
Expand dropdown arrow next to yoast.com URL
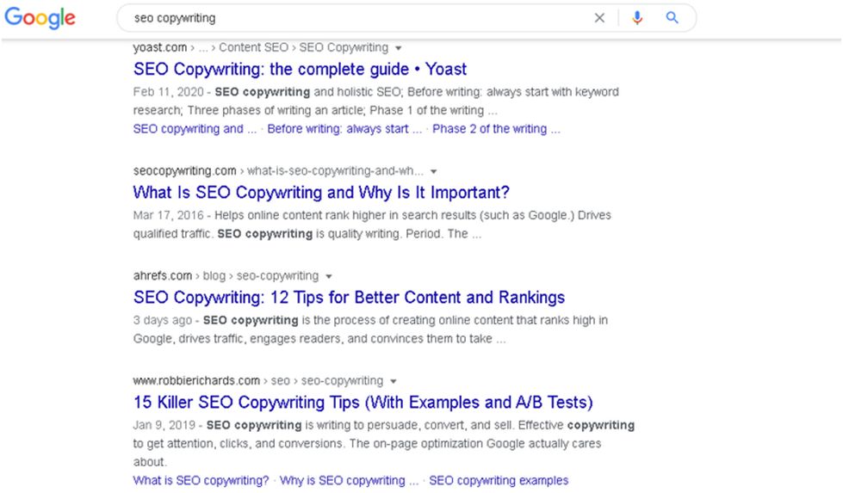click(398, 48)
